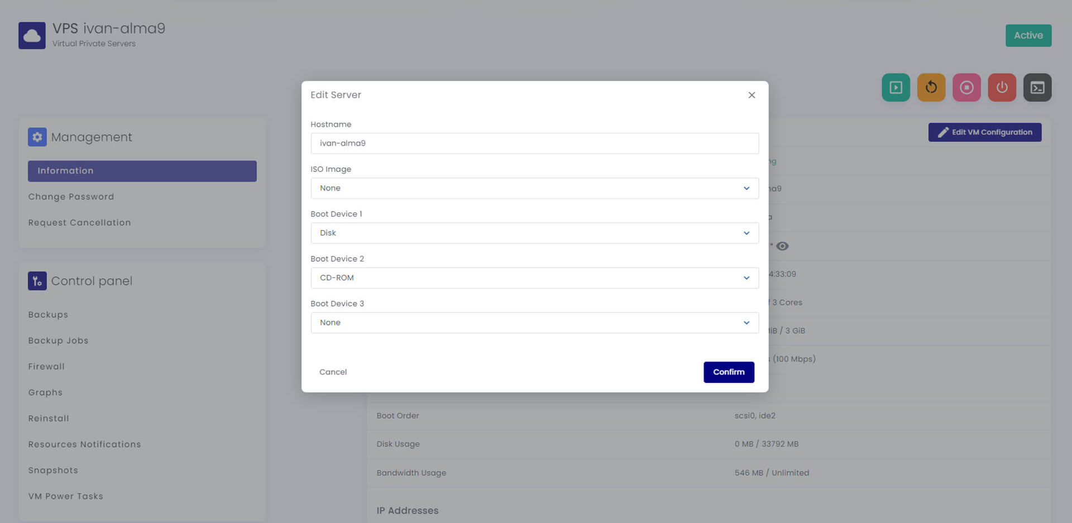This screenshot has width=1072, height=523.
Task: Click the Management gear icon
Action: [x=37, y=137]
